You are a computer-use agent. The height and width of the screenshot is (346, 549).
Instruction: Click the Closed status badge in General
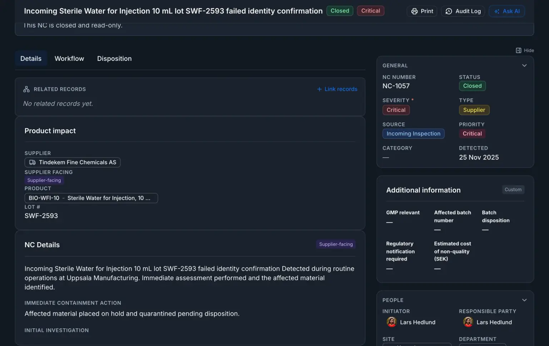472,86
